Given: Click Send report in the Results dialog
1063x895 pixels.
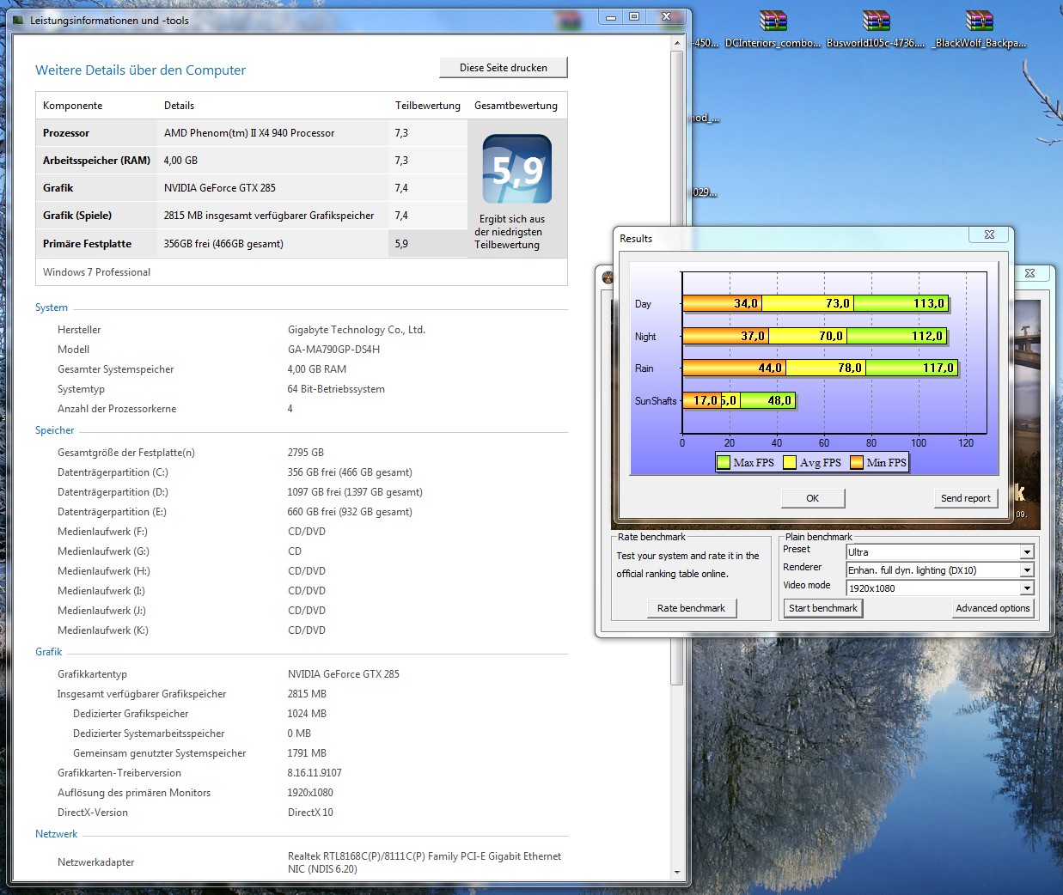Looking at the screenshot, I should coord(966,498).
